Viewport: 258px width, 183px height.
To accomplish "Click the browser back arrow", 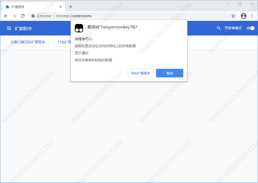I will [6, 16].
